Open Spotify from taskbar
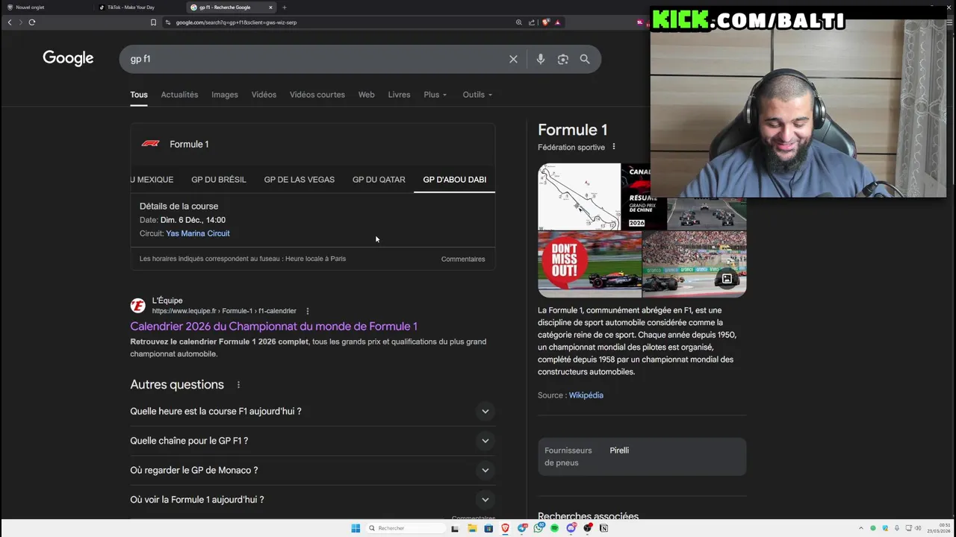The height and width of the screenshot is (537, 956). tap(555, 528)
